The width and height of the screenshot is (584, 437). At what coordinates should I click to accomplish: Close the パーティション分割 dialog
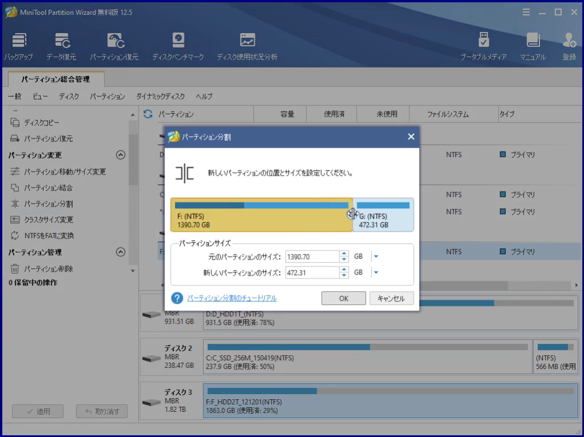click(x=411, y=137)
